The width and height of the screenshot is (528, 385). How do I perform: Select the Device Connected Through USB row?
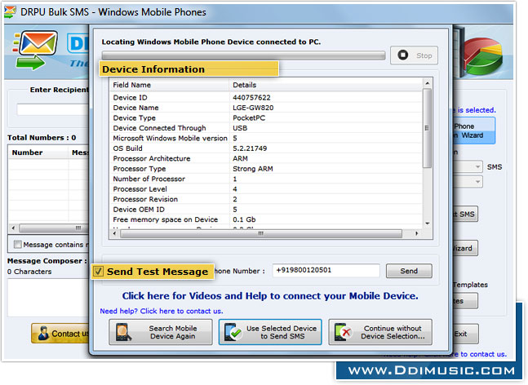tap(266, 128)
